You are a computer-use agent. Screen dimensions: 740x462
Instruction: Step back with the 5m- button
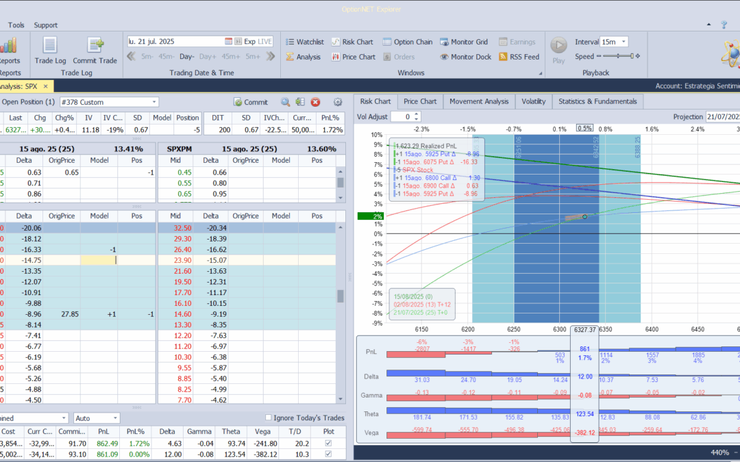(147, 57)
